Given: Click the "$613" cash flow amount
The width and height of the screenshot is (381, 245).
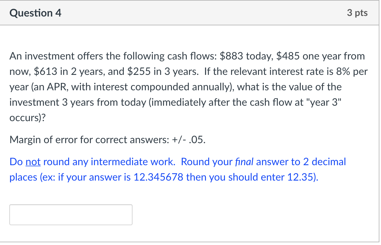Looking at the screenshot, I should coord(45,72).
